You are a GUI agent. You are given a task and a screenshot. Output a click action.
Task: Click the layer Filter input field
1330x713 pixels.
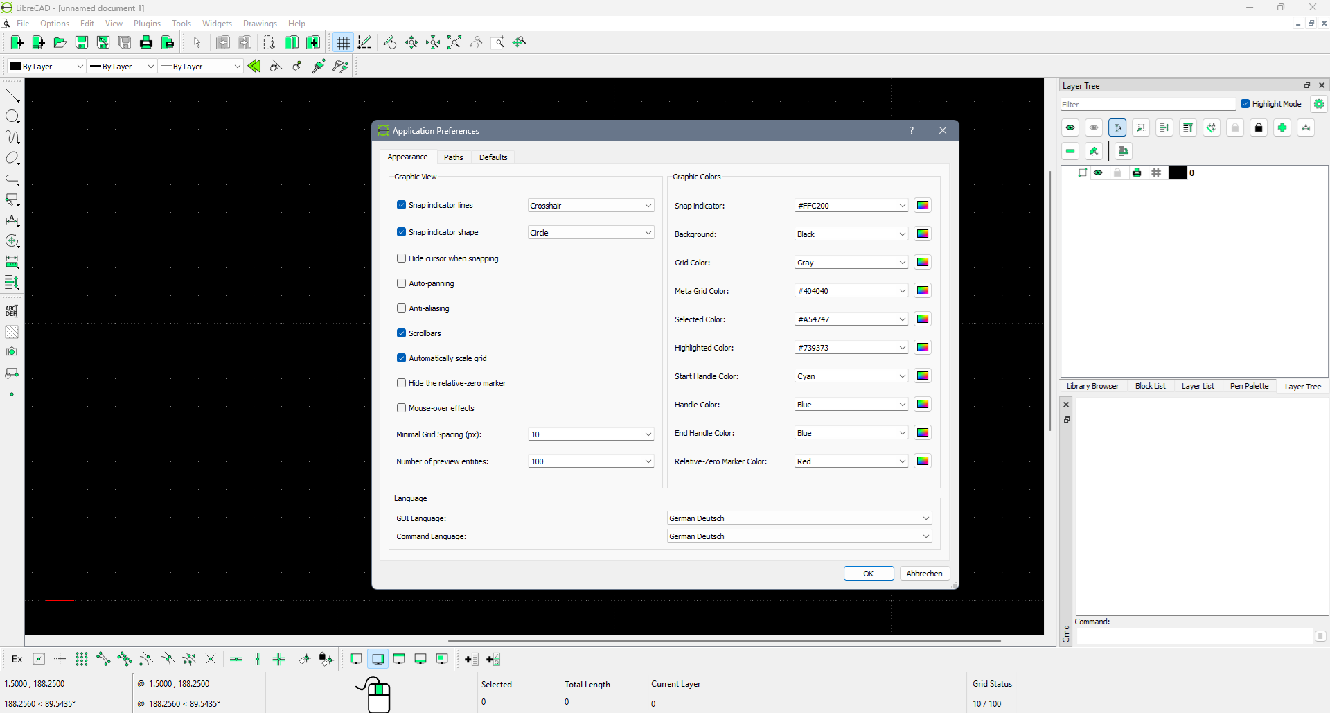pos(1147,105)
